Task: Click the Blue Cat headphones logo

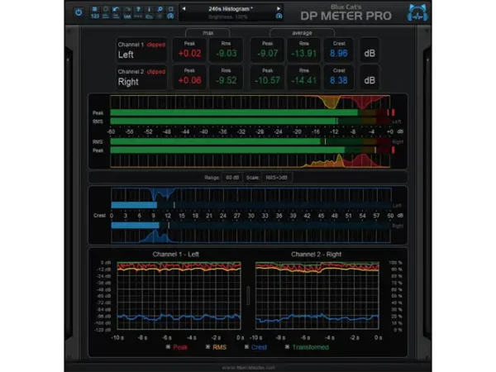Action: 417,13
